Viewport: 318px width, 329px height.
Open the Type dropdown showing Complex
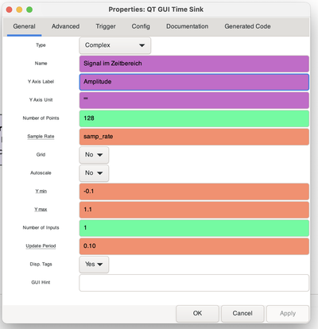tap(115, 45)
